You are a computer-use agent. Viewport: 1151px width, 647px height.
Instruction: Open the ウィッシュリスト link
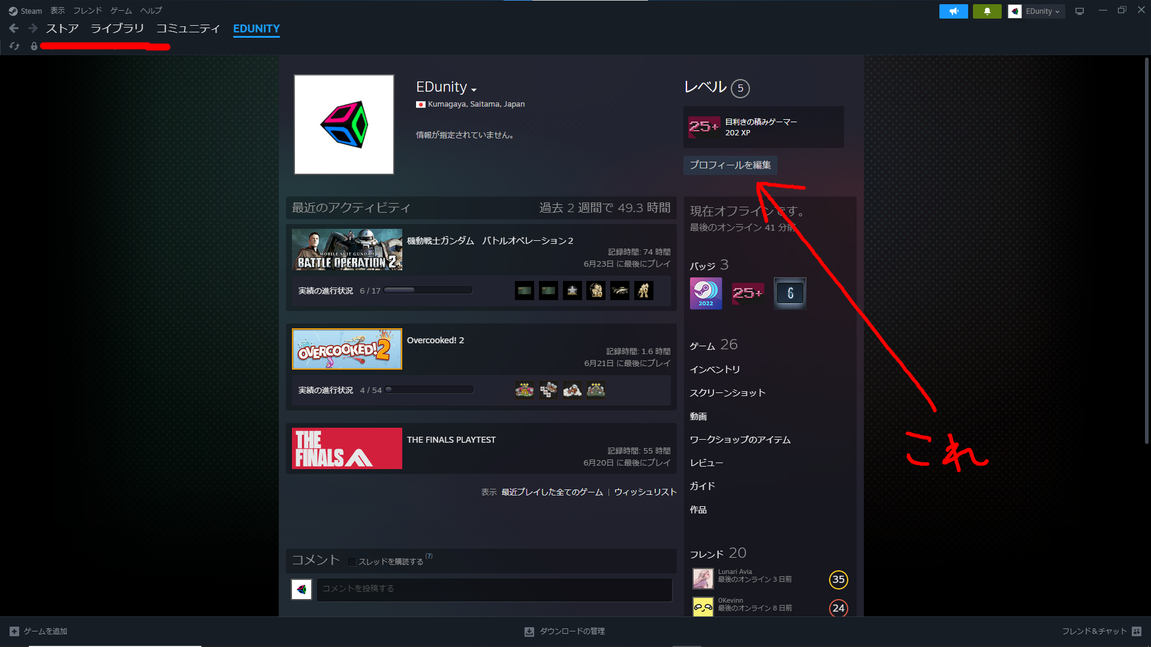pos(645,491)
